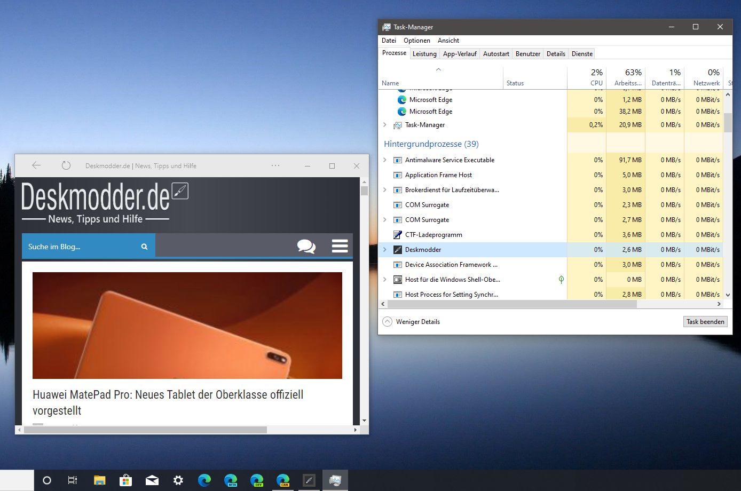
Task: Click Edge icon of the 38,2 MB process
Action: point(402,112)
